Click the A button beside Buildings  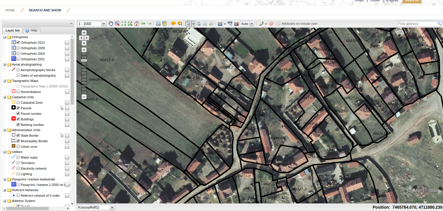coord(67,119)
